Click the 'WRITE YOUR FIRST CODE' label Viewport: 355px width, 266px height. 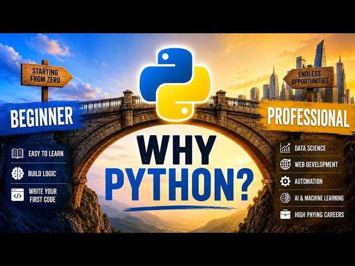[x=43, y=196]
